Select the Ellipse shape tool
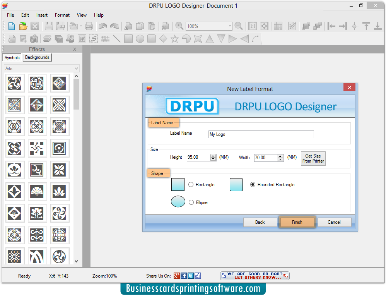Image resolution: width=386 pixels, height=295 pixels. point(140,39)
